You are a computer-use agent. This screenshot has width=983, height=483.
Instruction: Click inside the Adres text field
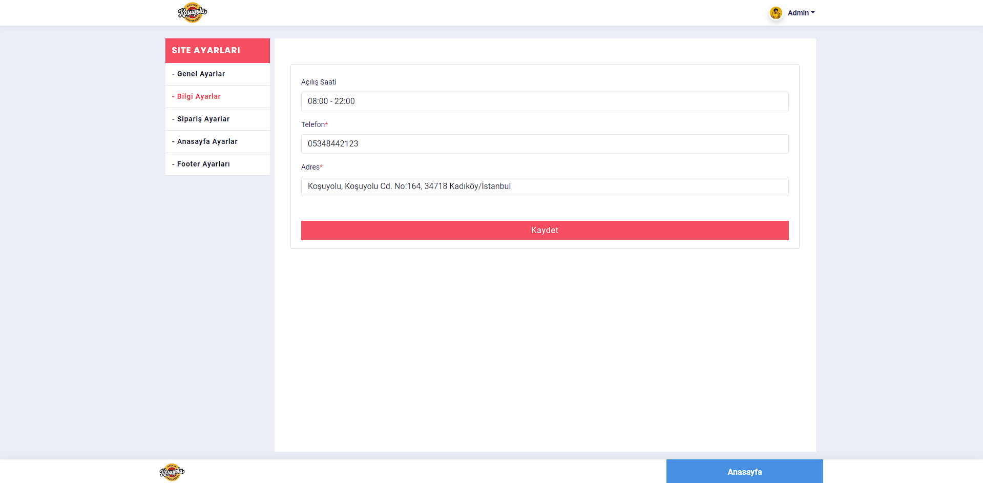click(x=545, y=186)
